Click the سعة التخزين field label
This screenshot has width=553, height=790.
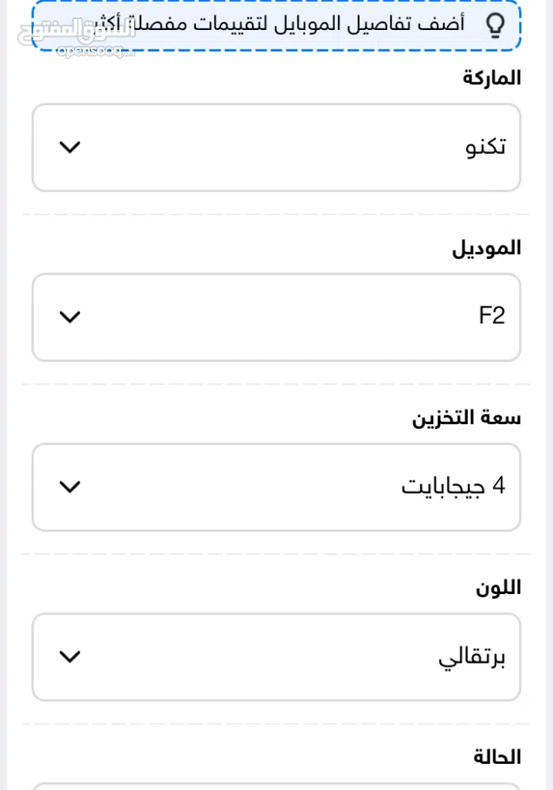coord(466,418)
